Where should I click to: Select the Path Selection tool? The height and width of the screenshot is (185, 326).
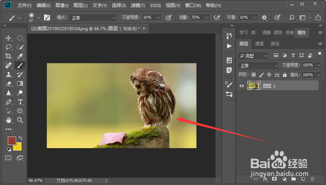pos(8,111)
